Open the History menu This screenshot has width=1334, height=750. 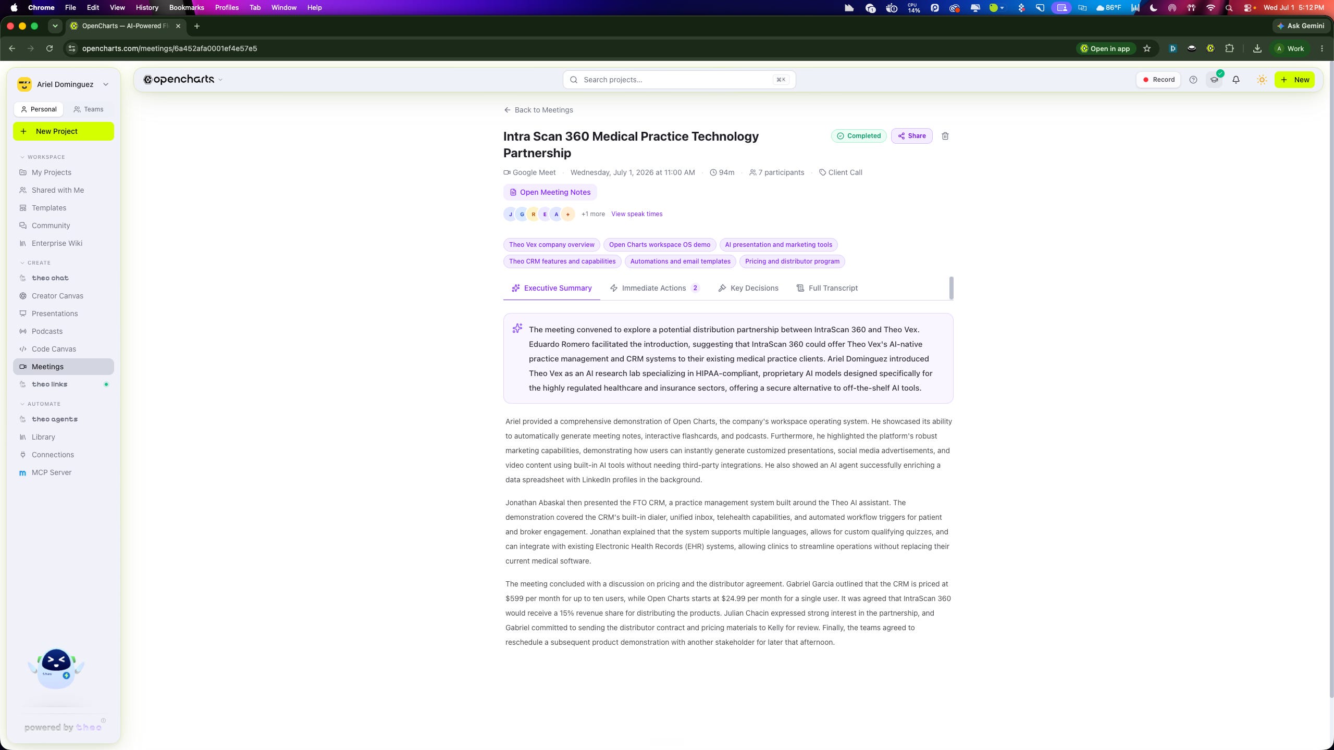(147, 7)
